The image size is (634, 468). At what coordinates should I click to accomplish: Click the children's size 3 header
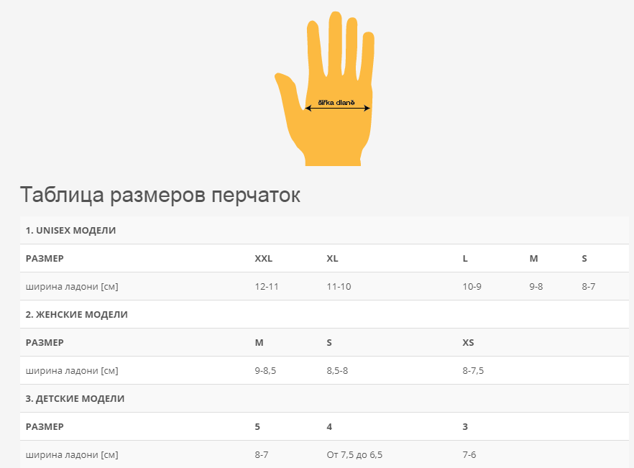(465, 427)
